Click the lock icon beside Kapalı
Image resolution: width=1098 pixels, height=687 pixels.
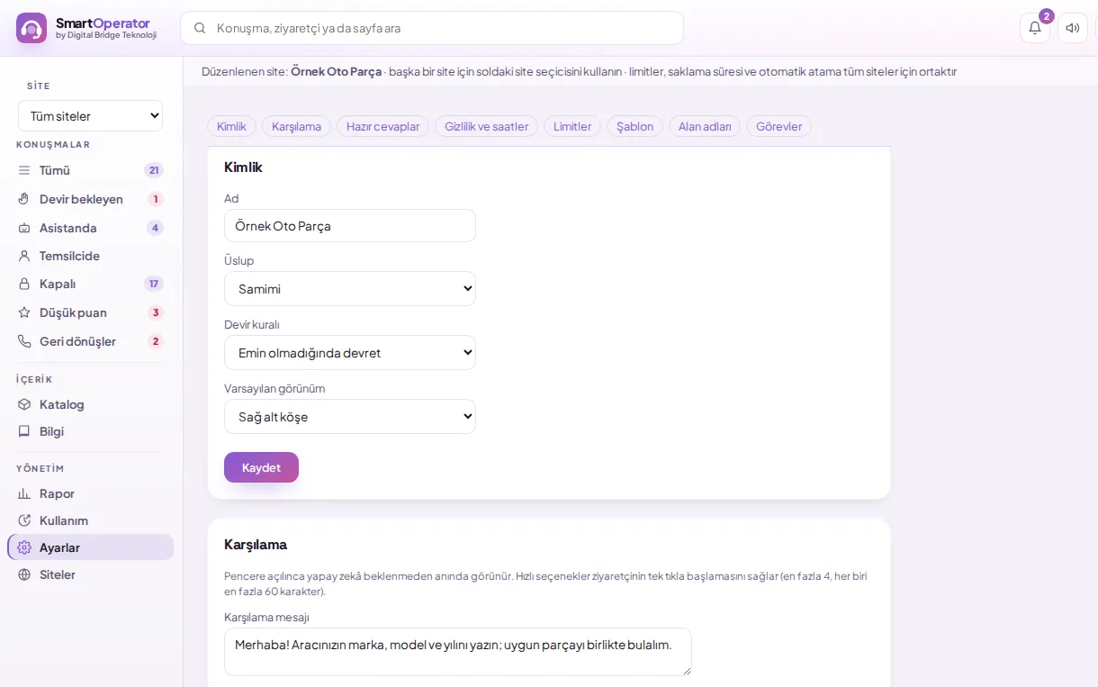pyautogui.click(x=24, y=284)
